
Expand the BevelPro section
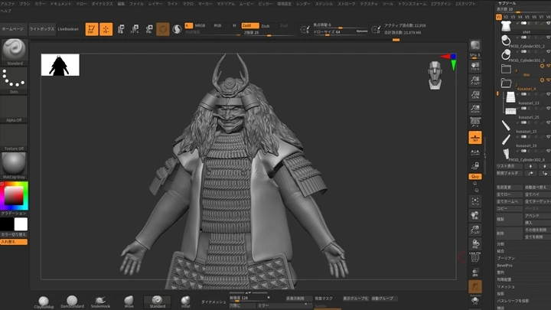pyautogui.click(x=504, y=266)
